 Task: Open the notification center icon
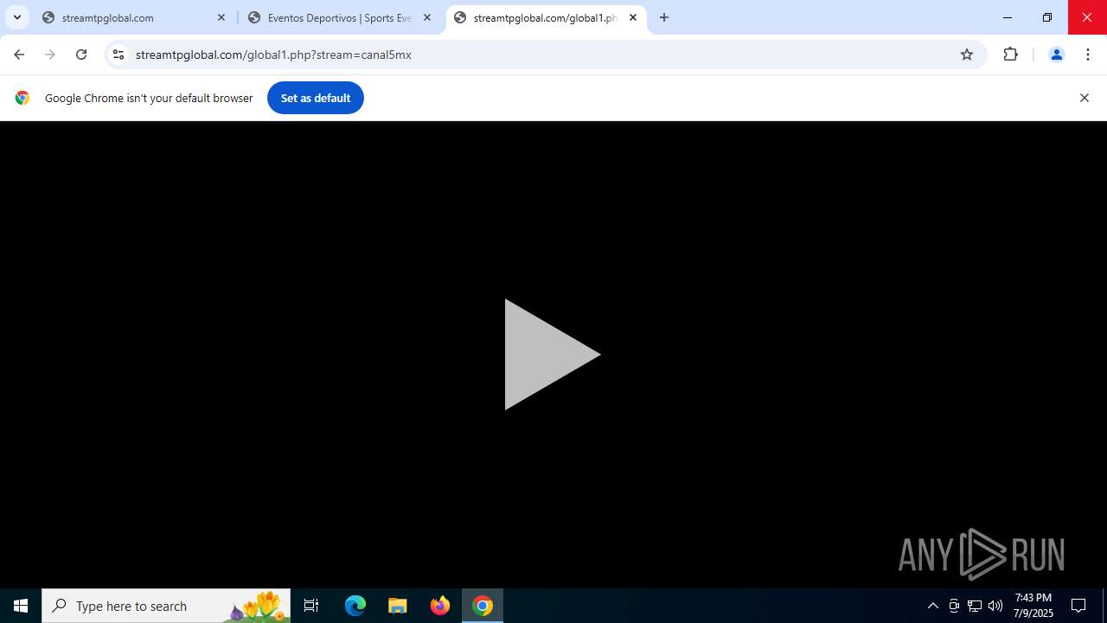pyautogui.click(x=1078, y=606)
